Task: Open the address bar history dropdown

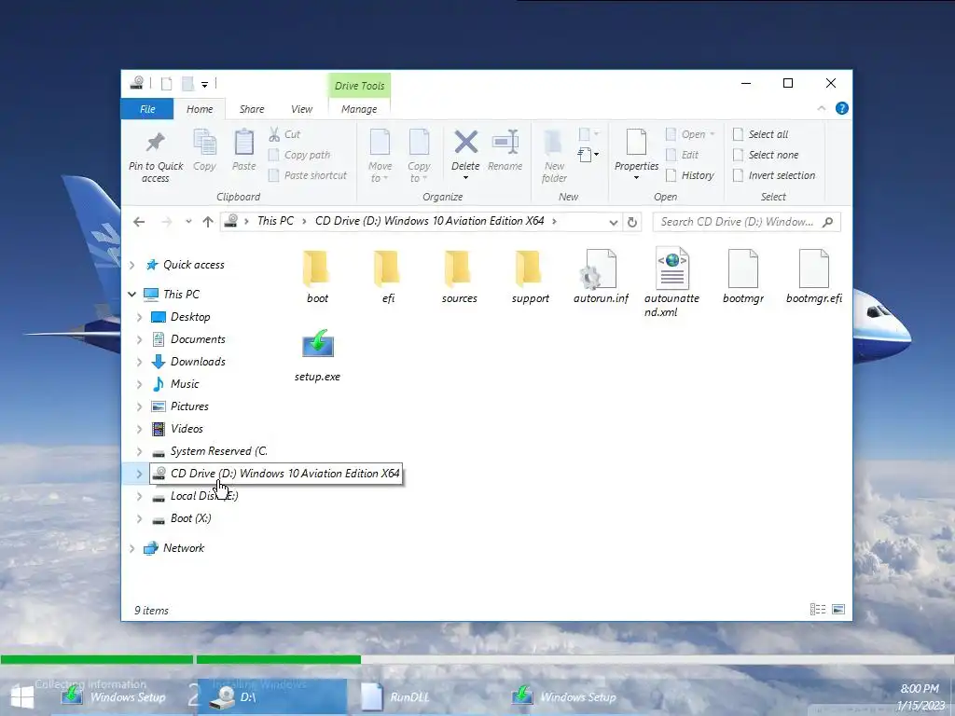Action: 614,222
